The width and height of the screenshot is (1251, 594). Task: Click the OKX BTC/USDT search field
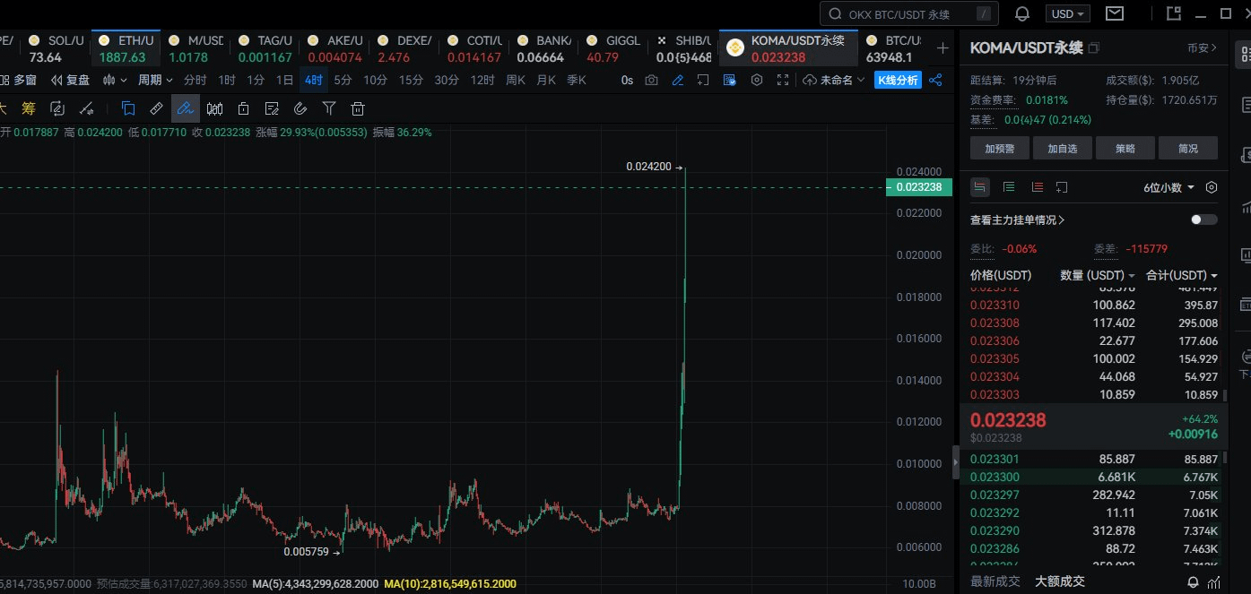coord(909,13)
